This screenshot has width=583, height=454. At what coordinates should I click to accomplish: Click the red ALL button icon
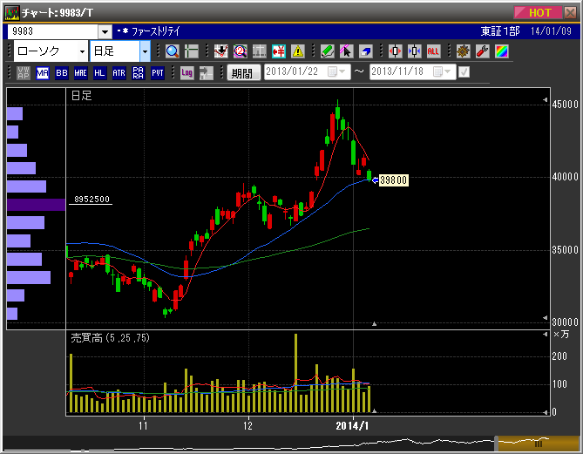433,51
